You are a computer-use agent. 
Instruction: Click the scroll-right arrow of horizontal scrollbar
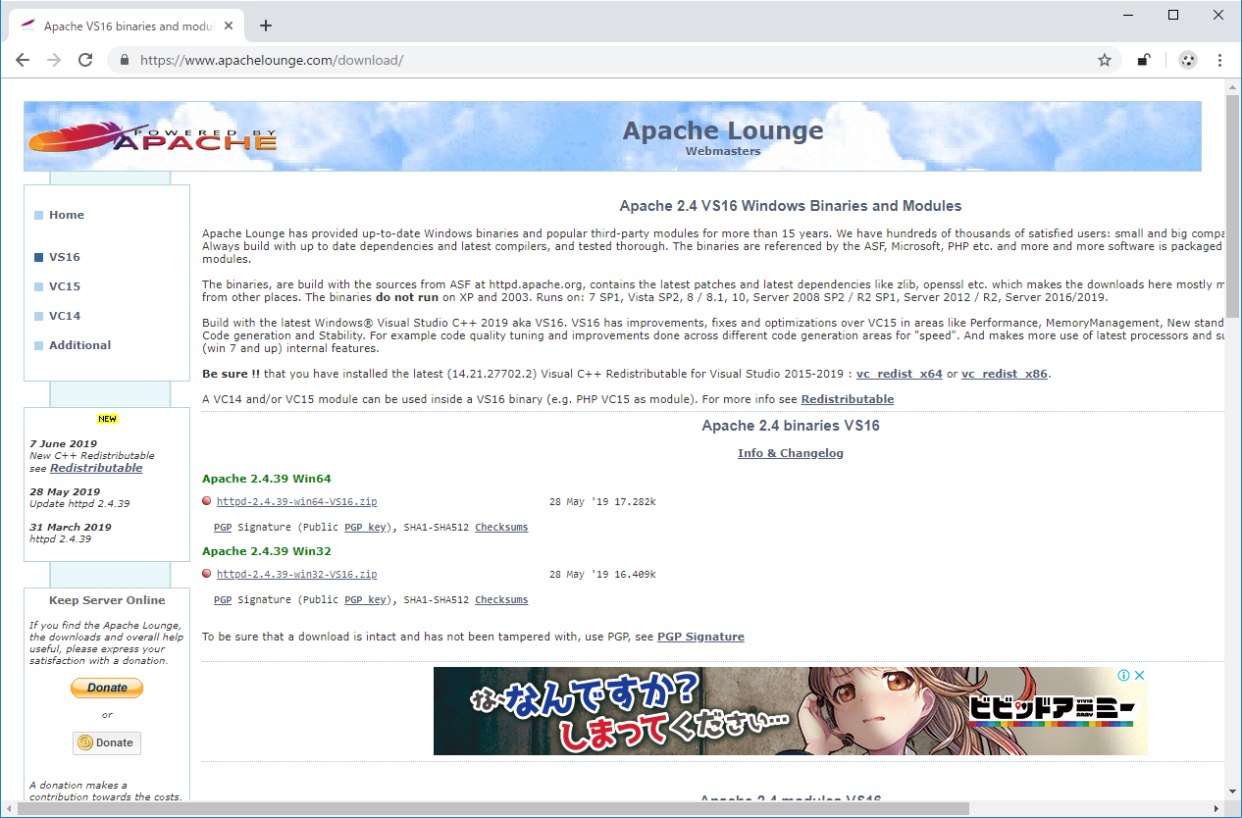point(1216,808)
